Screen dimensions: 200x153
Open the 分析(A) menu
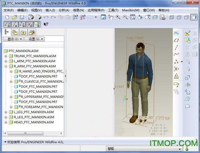pyautogui.click(x=64, y=10)
